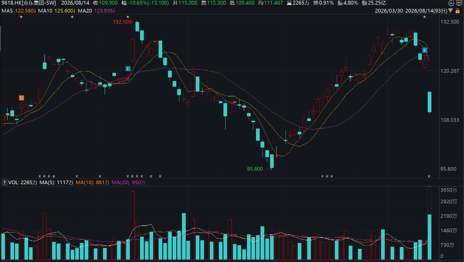Click the amplitude 4.80% value
Viewport: 464px width, 262px height.
point(351,3)
